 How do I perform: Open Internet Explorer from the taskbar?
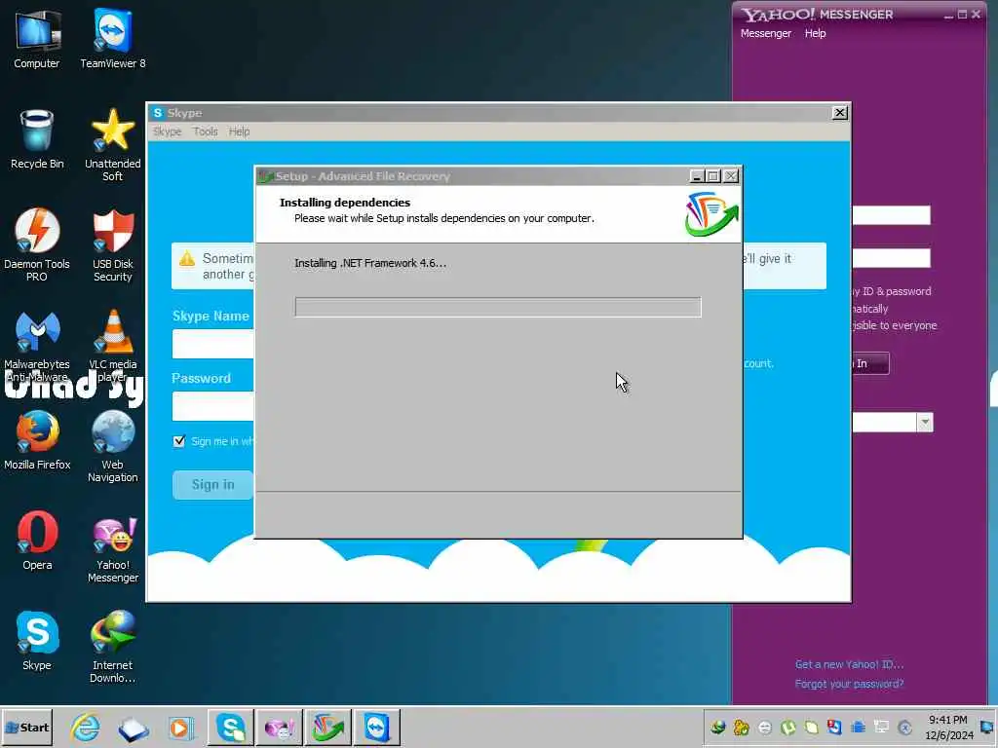[x=86, y=727]
